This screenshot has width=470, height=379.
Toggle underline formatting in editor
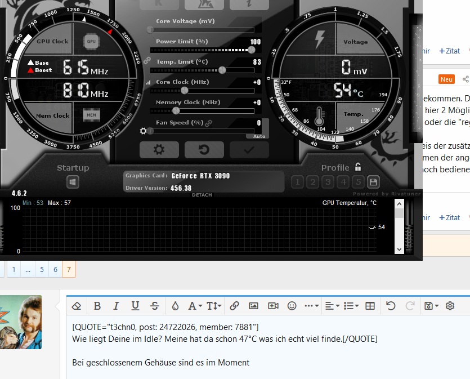tap(135, 306)
